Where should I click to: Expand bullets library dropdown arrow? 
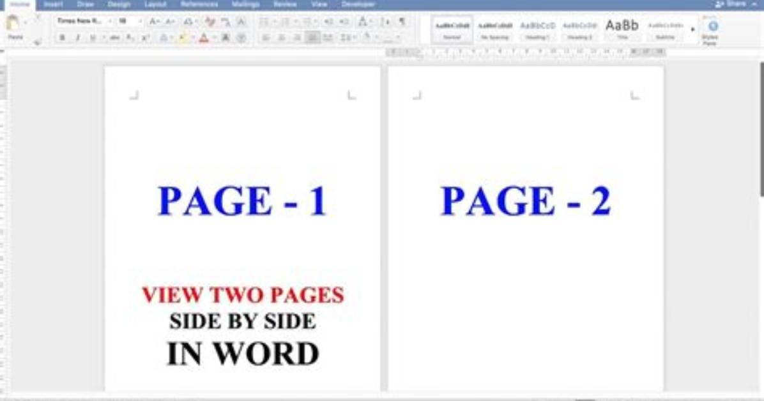(273, 22)
